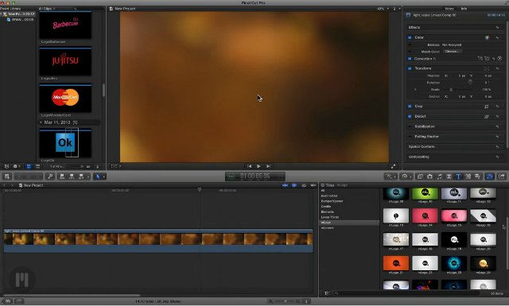Click the Transform onscreen controls icon
The width and height of the screenshot is (509, 306).
(486, 68)
